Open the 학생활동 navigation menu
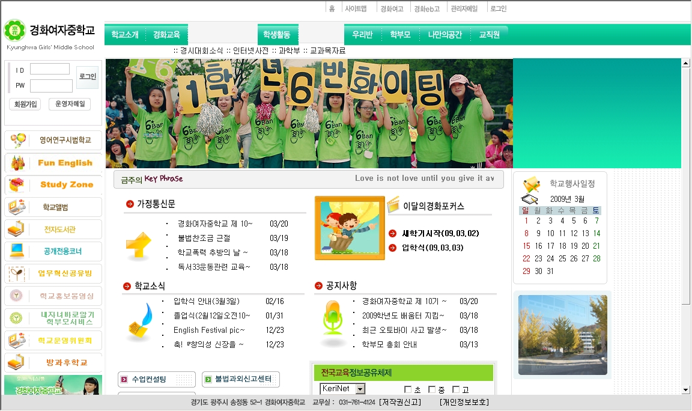The image size is (692, 411). (277, 35)
